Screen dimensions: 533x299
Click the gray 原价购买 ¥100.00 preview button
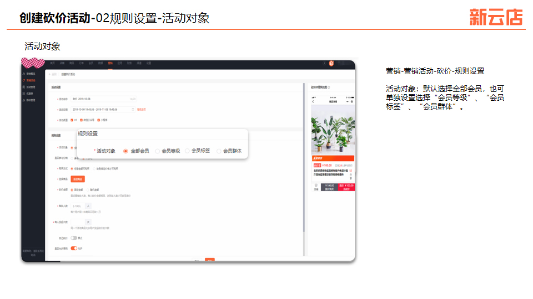329,187
